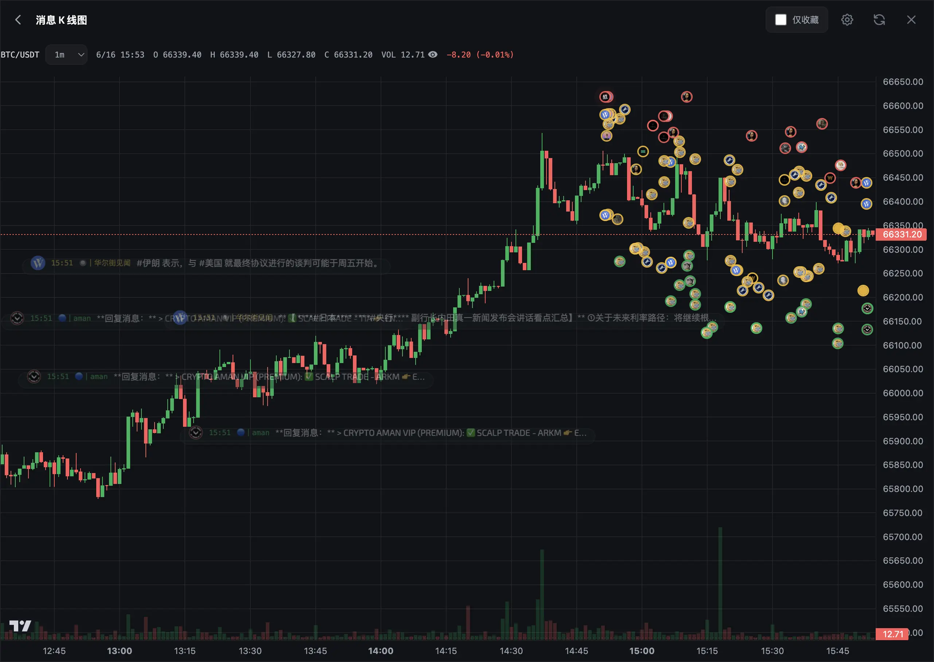Select the red-ringed gold W on black marker
Screen dimensions: 934x662
point(830,178)
